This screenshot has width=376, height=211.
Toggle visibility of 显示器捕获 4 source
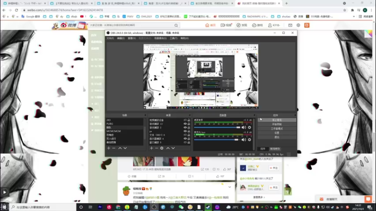(x=185, y=138)
